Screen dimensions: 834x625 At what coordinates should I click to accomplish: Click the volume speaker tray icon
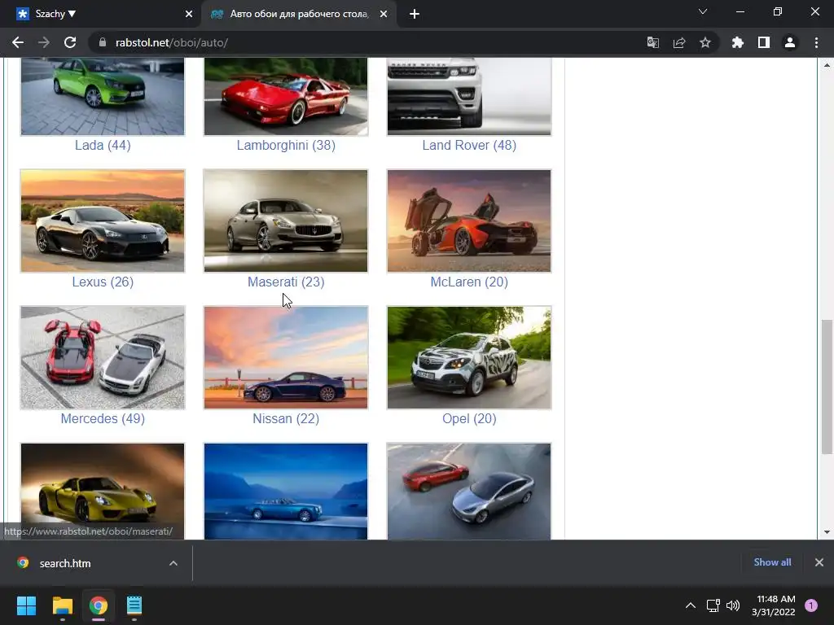733,605
